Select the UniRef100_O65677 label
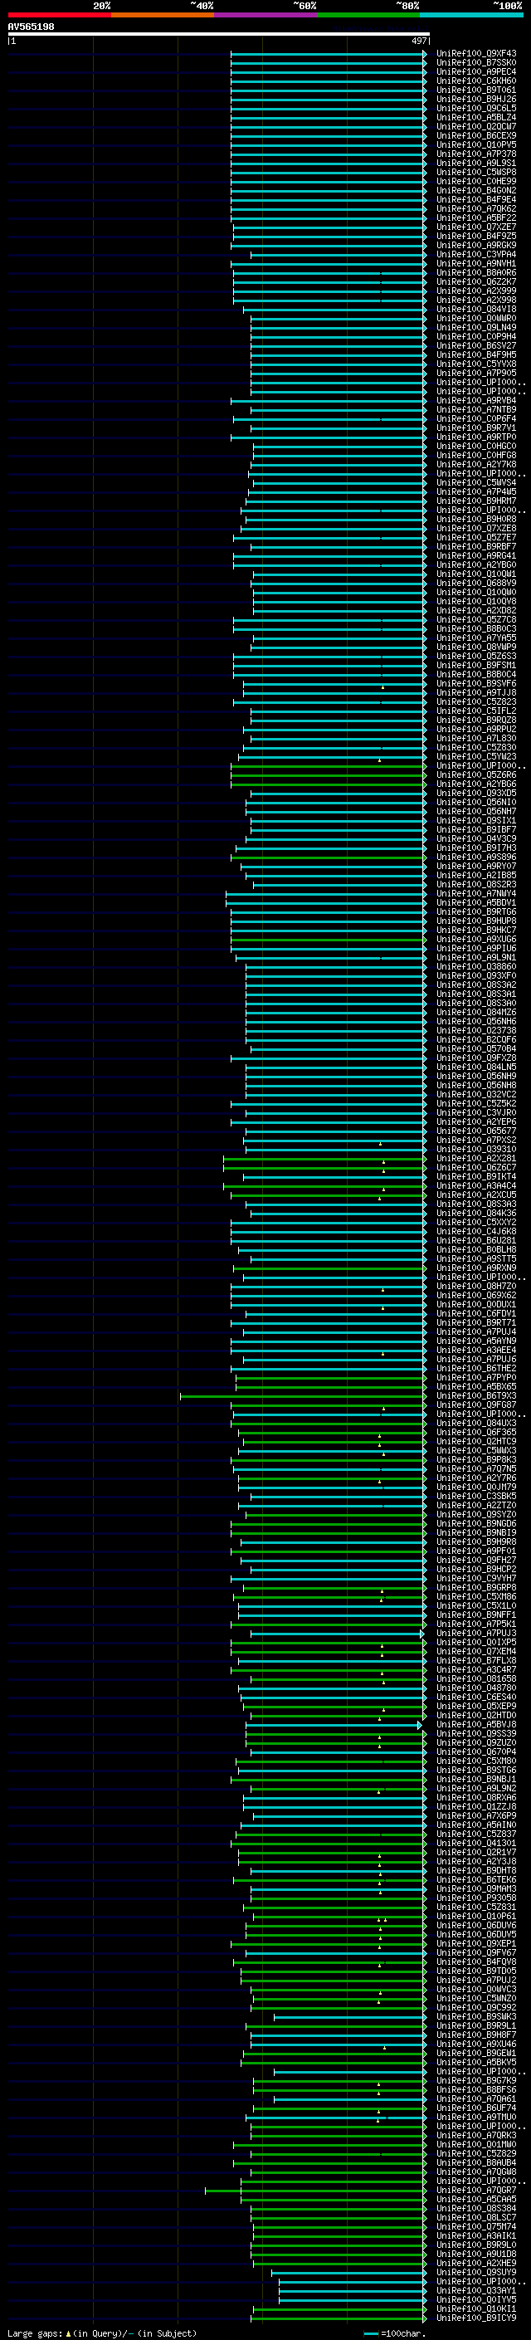 (476, 1131)
